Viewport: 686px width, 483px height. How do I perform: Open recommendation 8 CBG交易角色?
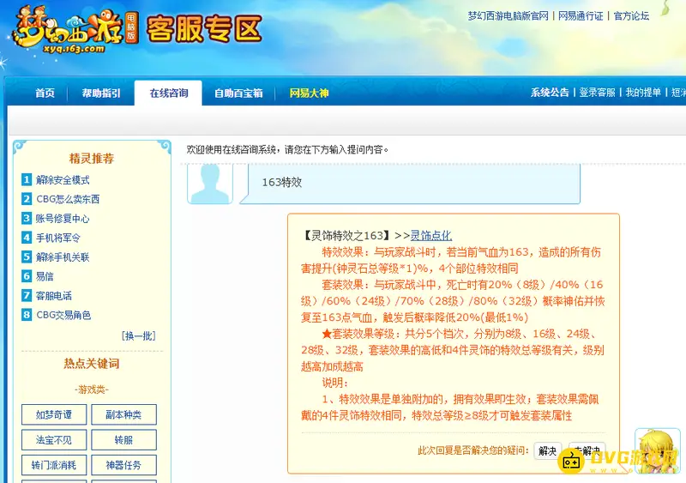[63, 315]
